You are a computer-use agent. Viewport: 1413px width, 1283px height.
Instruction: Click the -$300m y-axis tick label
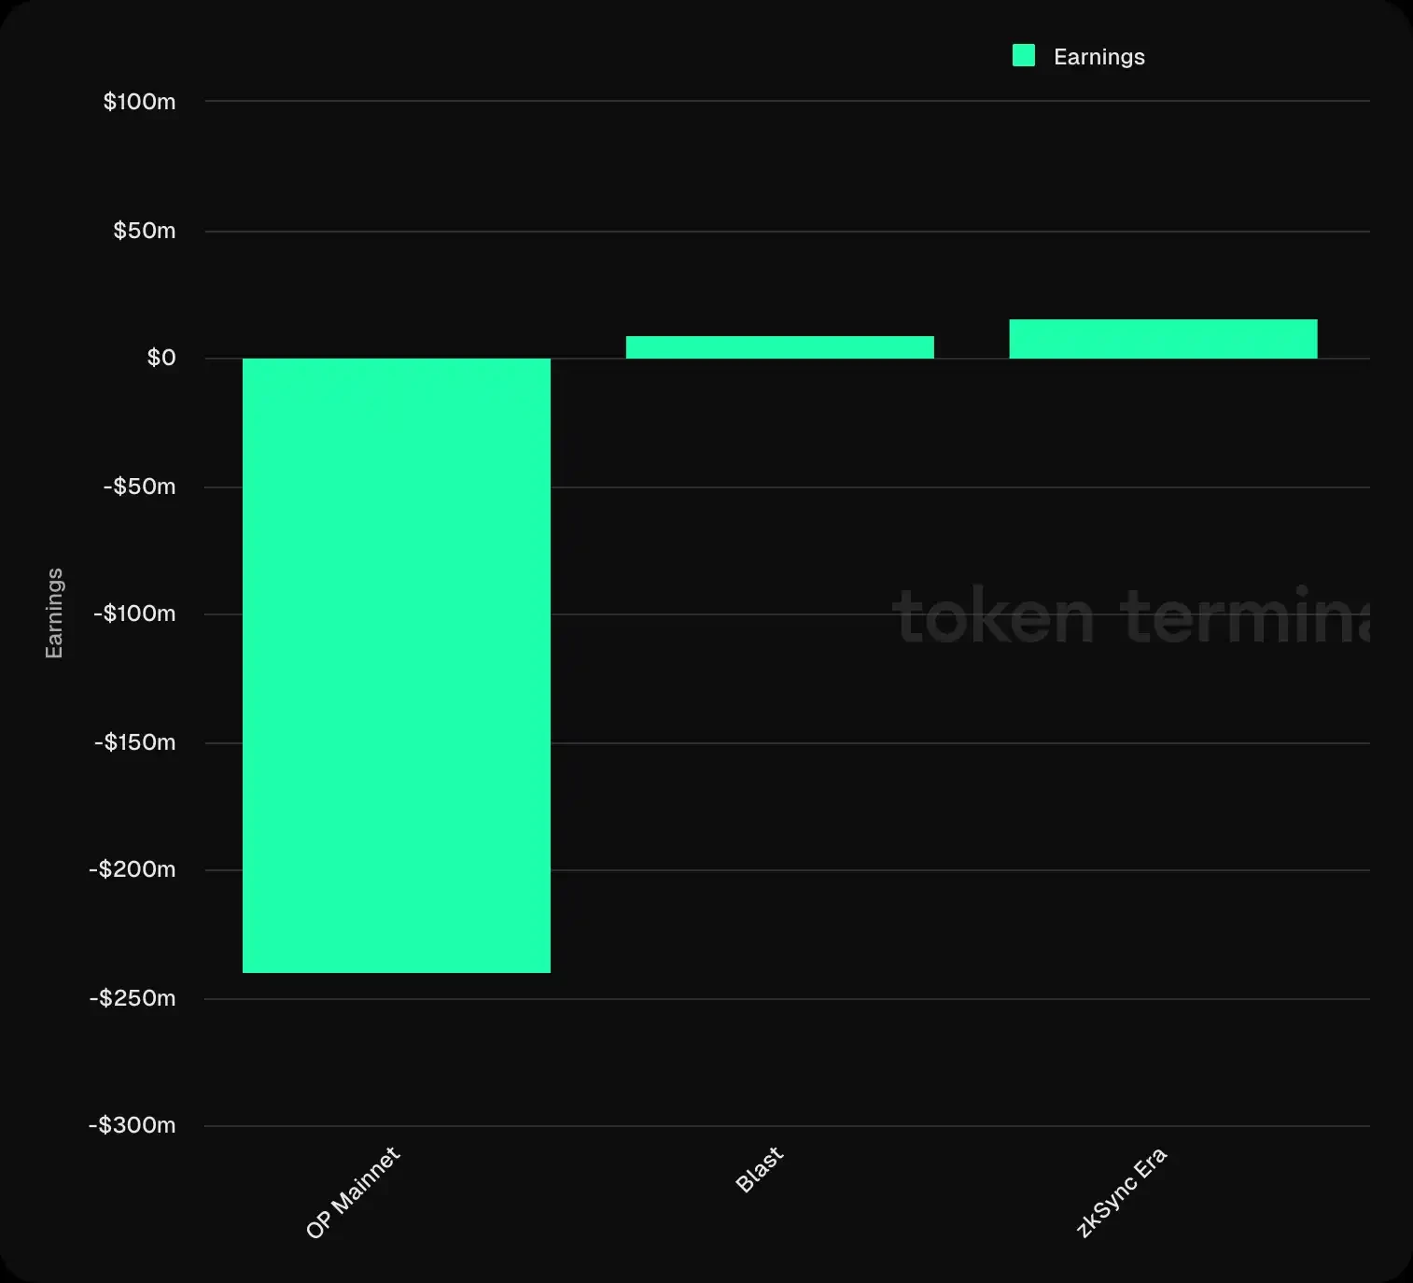133,1125
